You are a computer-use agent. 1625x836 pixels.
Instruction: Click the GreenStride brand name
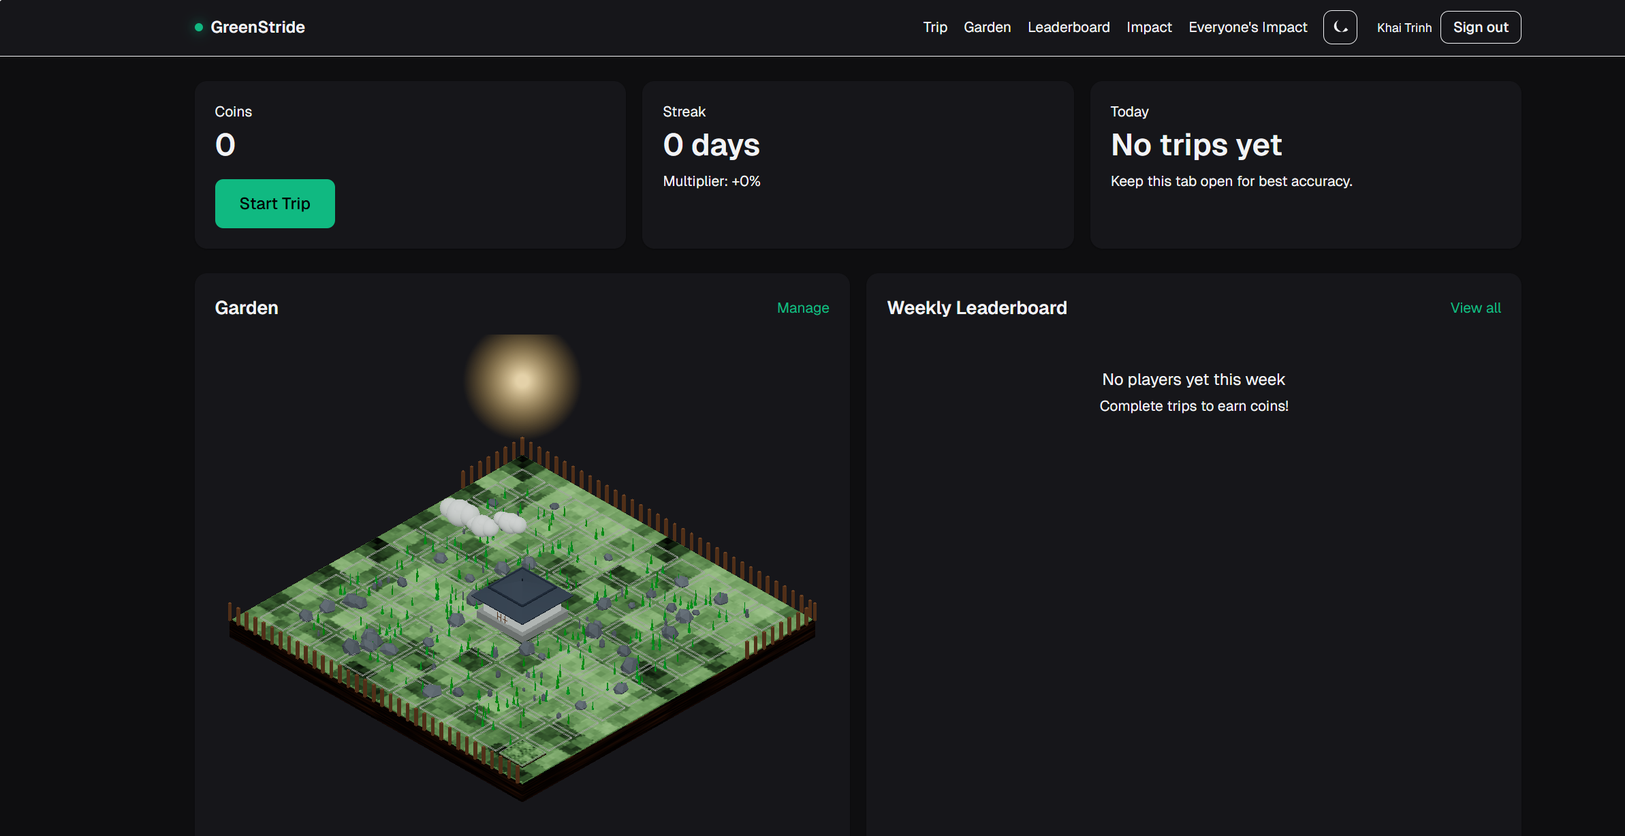click(257, 27)
